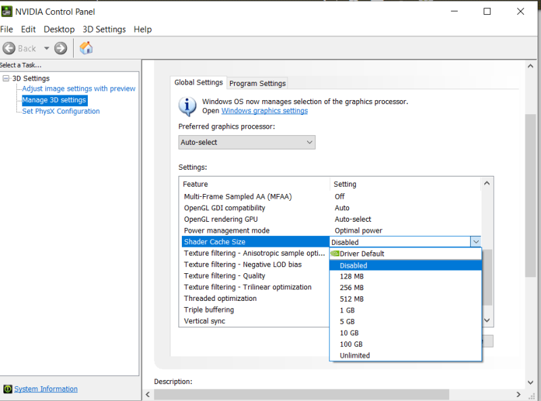Image resolution: width=541 pixels, height=401 pixels.
Task: Click the settings list scroll-down arrow
Action: point(487,321)
